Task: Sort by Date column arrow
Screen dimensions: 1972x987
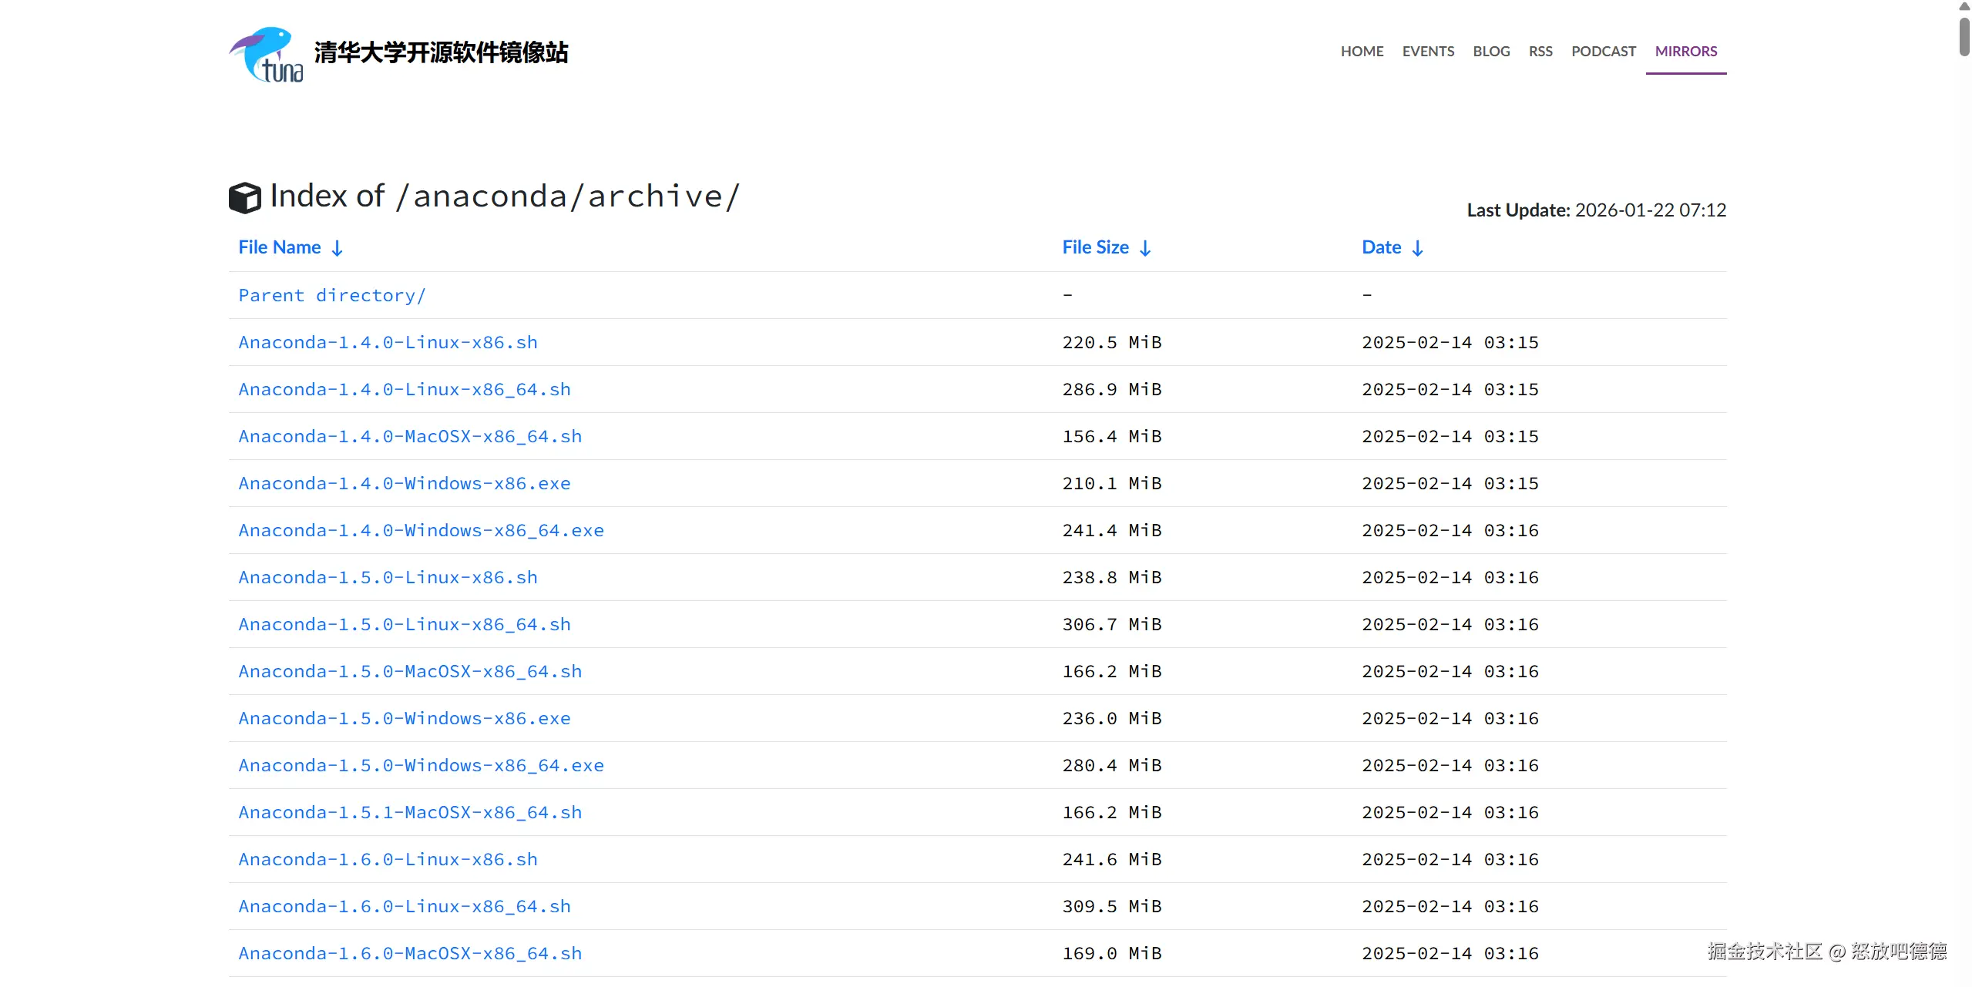Action: [1417, 248]
